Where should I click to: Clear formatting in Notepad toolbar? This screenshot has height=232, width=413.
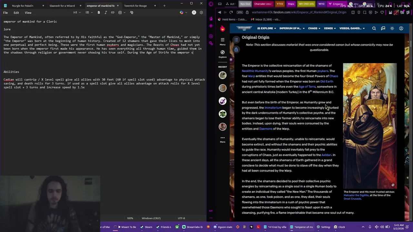132,13
